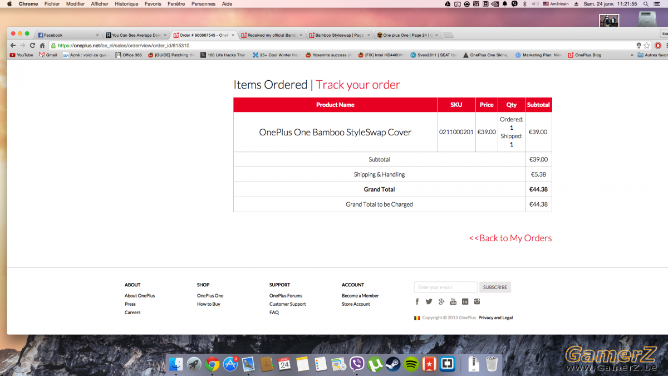Open the OnePlus Blog bookmark
Screen dimensions: 668x376
point(584,55)
